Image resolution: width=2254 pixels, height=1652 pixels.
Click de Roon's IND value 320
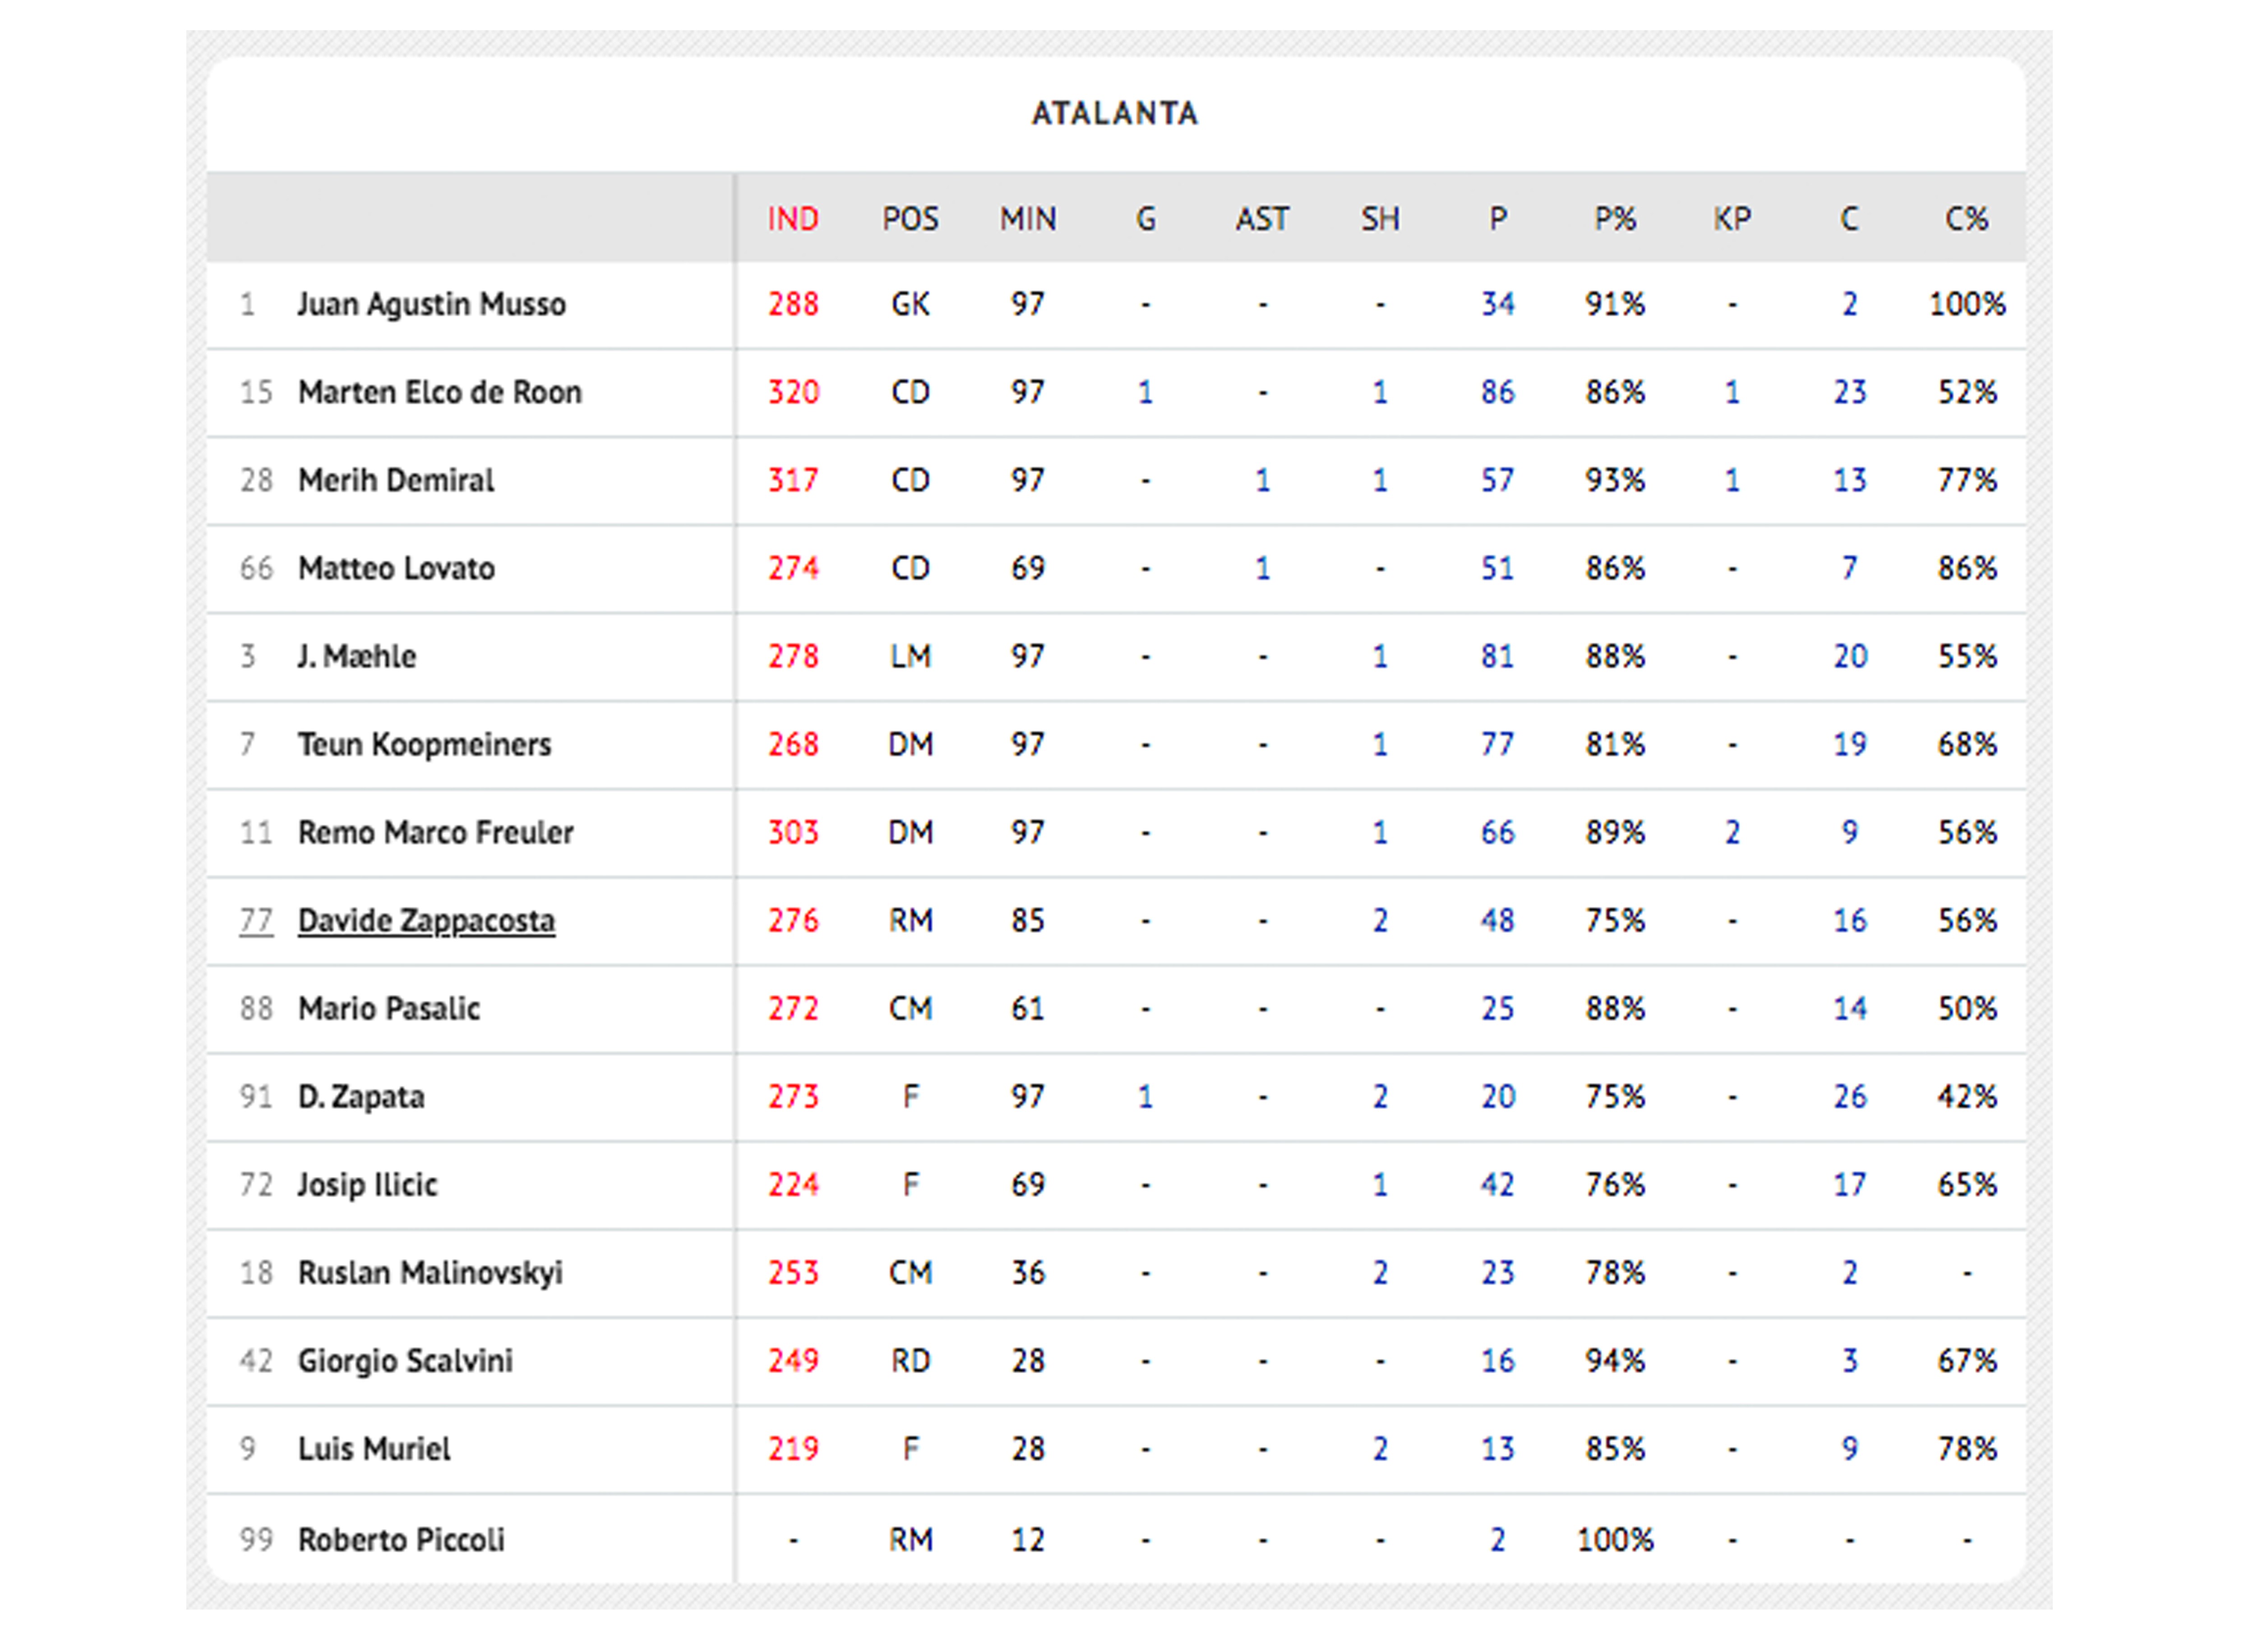793,392
